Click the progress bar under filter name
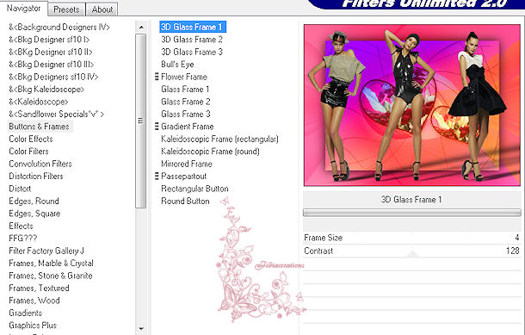The height and width of the screenshot is (335, 525). [x=412, y=213]
